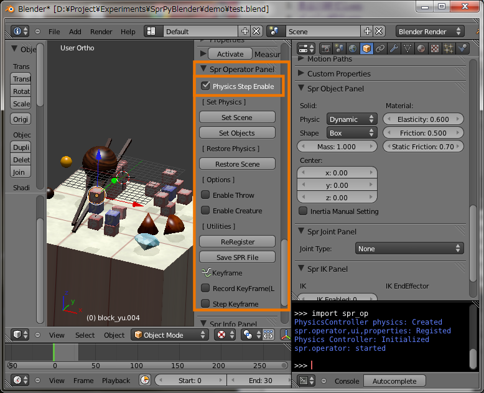Click the Timeline editor type clock icon

coord(20,380)
